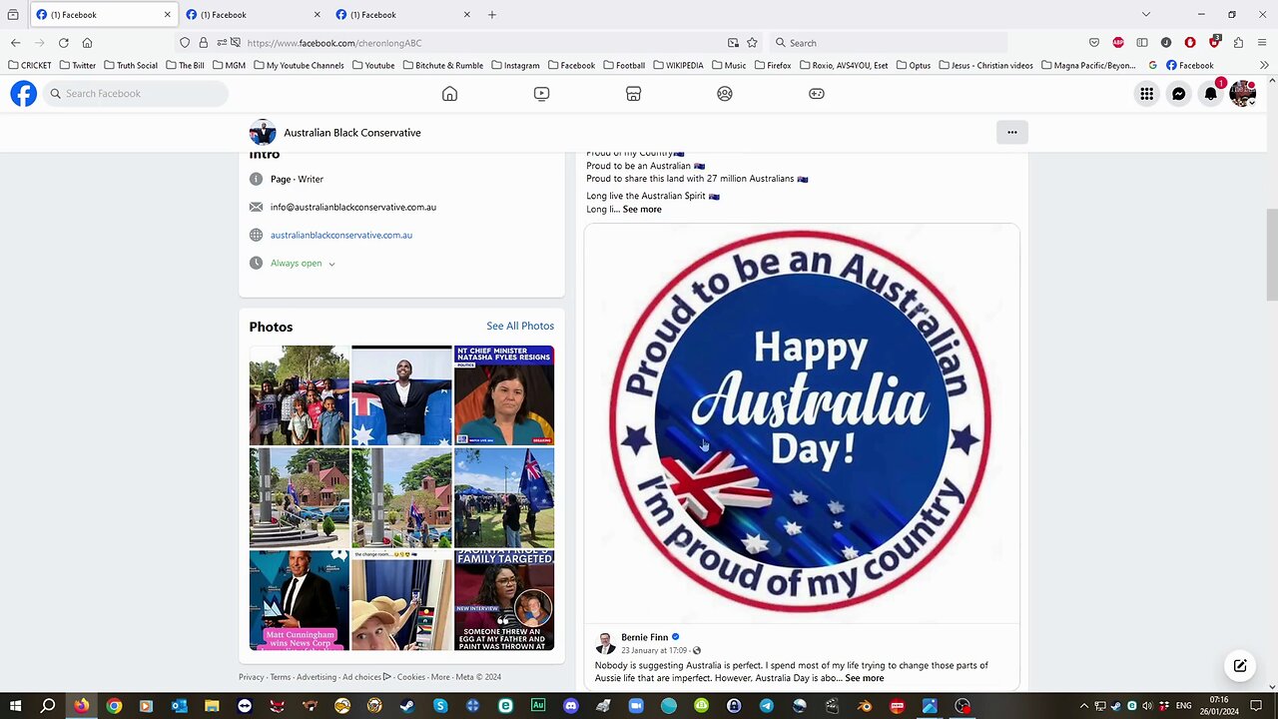Screen dimensions: 1278x719
Task: Bookmark this page star icon
Action: pyautogui.click(x=752, y=43)
